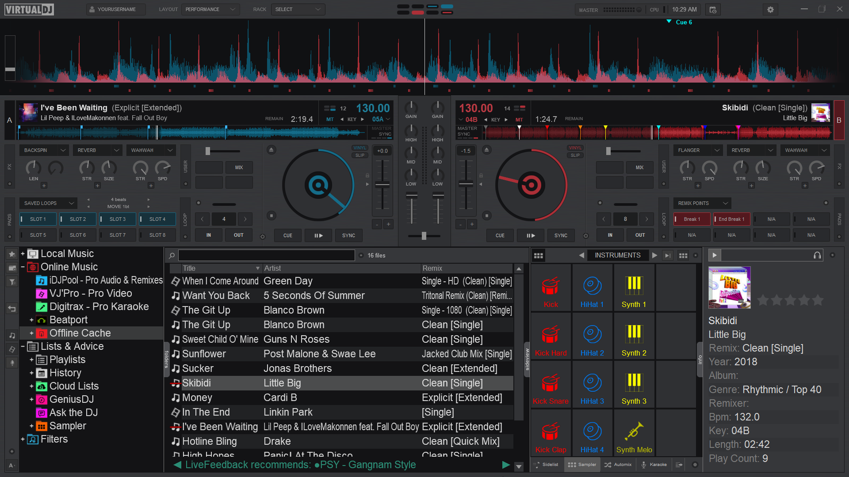Screen dimensions: 849x477
Task: Switch to the Karaoke tab
Action: point(654,465)
